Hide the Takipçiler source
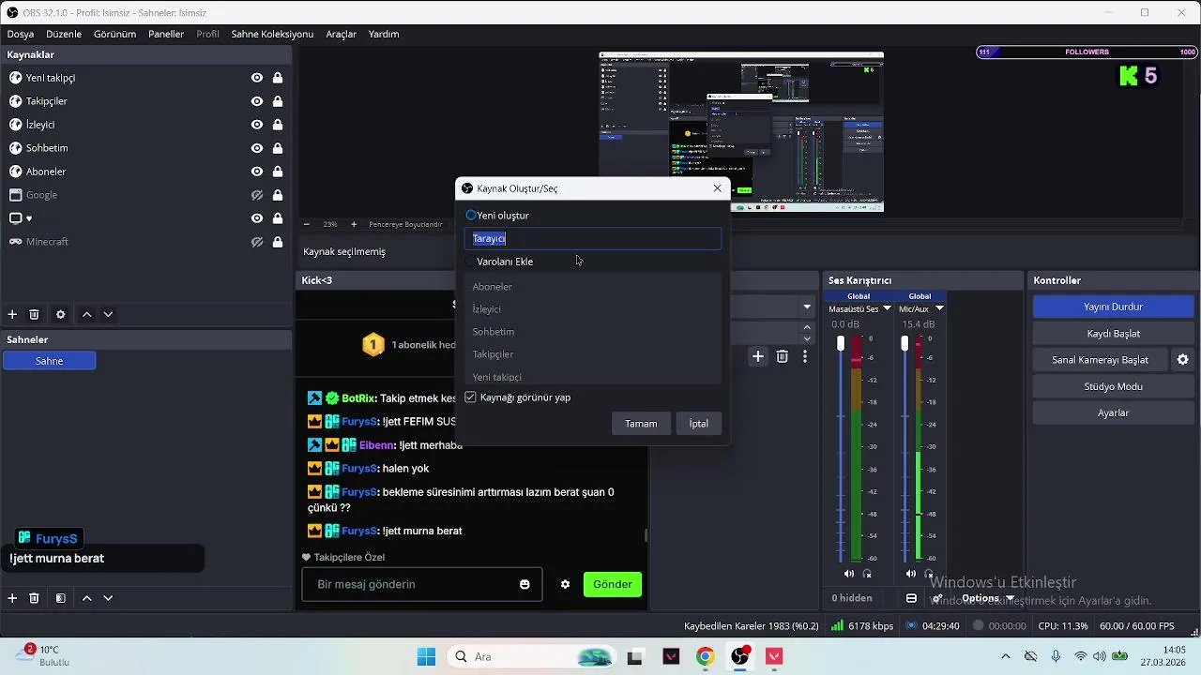The width and height of the screenshot is (1201, 675). [256, 101]
